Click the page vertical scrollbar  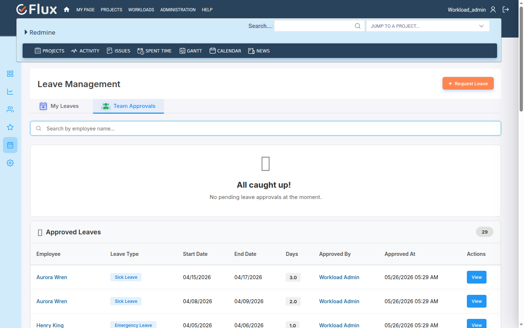pyautogui.click(x=521, y=58)
